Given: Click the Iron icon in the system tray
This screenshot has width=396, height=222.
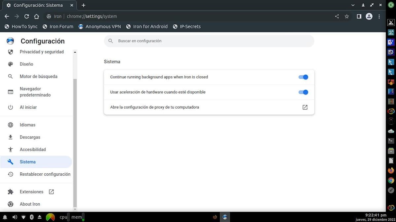Looking at the screenshot, I should coord(225,217).
